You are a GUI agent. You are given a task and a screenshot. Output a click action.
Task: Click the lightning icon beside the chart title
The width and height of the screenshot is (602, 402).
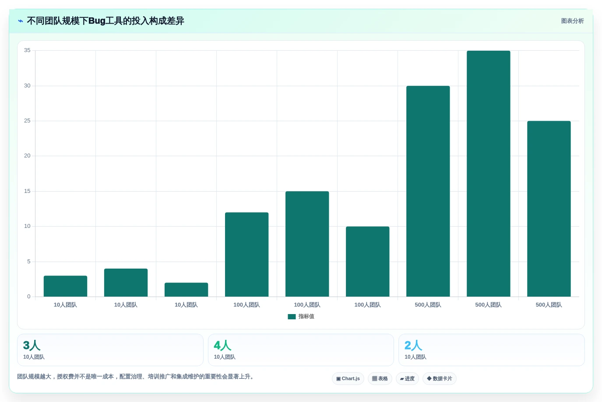tap(21, 21)
